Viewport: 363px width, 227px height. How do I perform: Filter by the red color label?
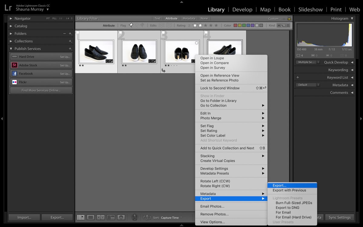pyautogui.click(x=235, y=25)
